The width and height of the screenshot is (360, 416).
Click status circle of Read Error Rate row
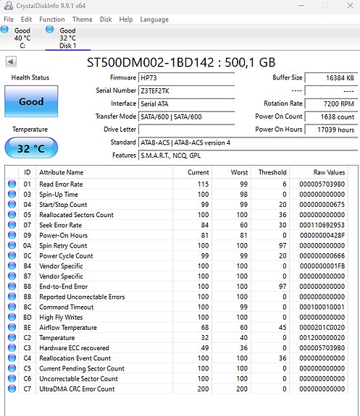click(x=12, y=184)
